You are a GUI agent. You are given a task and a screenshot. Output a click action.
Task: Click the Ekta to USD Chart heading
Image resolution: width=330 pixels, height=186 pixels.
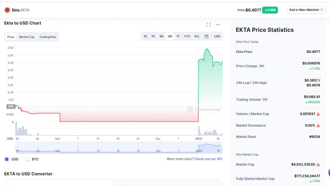point(23,23)
